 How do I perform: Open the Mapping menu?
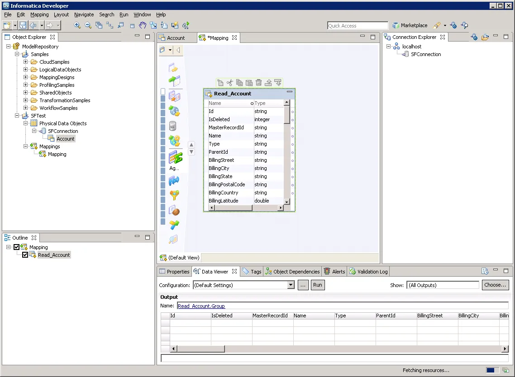[39, 14]
